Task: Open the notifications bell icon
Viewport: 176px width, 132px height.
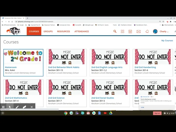Action: click(147, 31)
